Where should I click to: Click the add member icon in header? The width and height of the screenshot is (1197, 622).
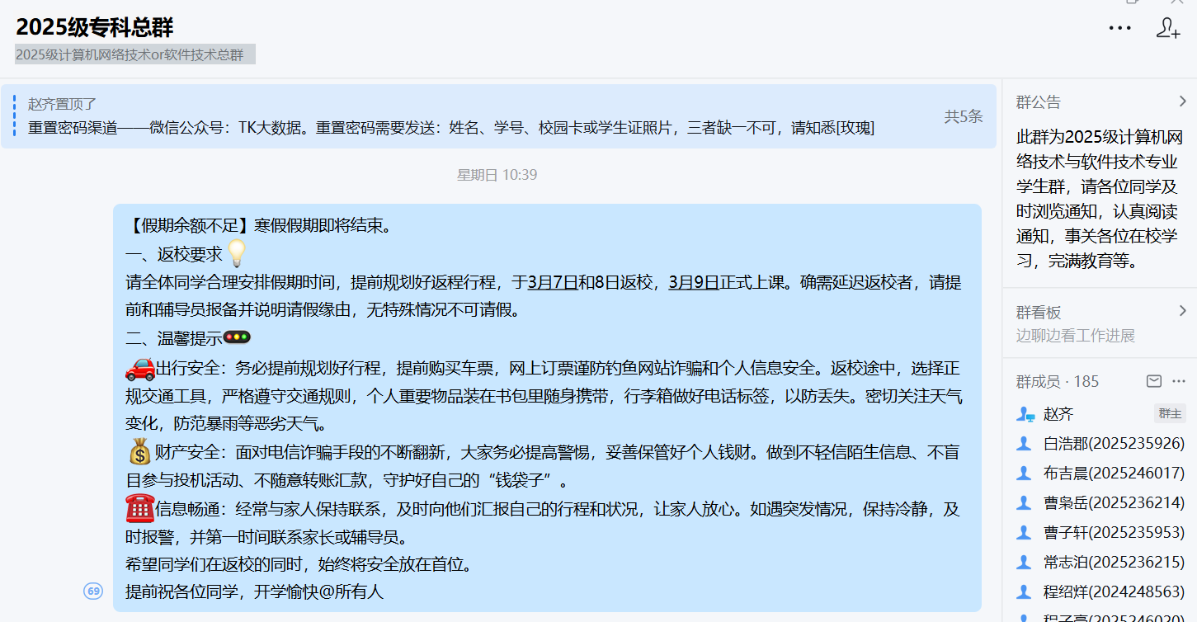pyautogui.click(x=1167, y=28)
